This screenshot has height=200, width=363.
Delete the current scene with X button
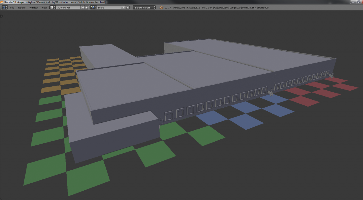[x=127, y=7]
